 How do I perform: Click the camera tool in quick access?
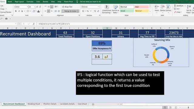coord(6,19)
